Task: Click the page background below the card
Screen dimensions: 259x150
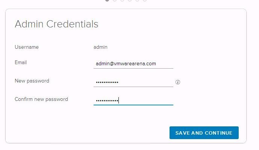Action: click(x=128, y=147)
